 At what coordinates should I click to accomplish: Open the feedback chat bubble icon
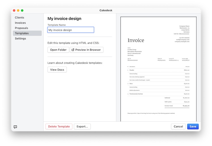(15, 127)
